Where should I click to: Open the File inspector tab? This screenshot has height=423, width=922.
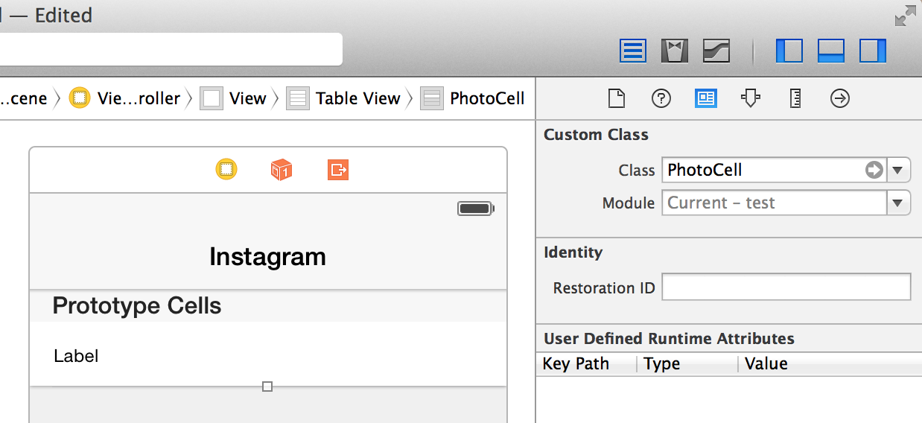617,98
